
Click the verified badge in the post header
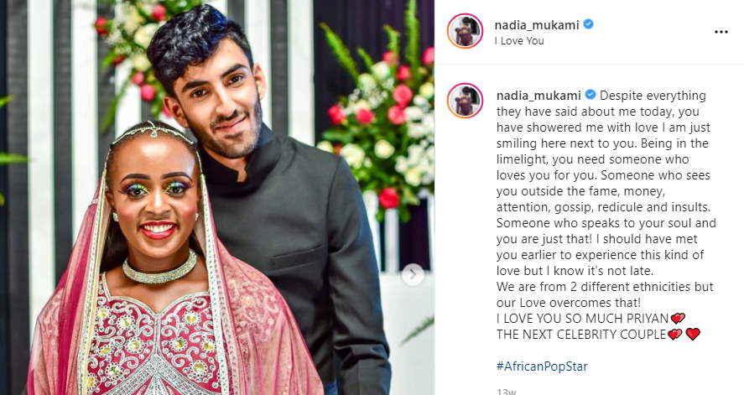pos(588,24)
